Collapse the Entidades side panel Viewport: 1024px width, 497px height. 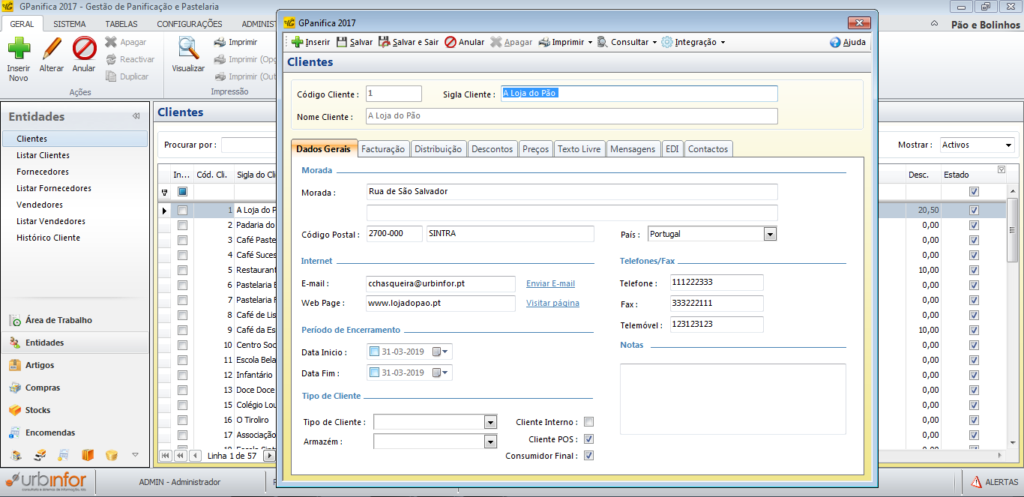(136, 116)
